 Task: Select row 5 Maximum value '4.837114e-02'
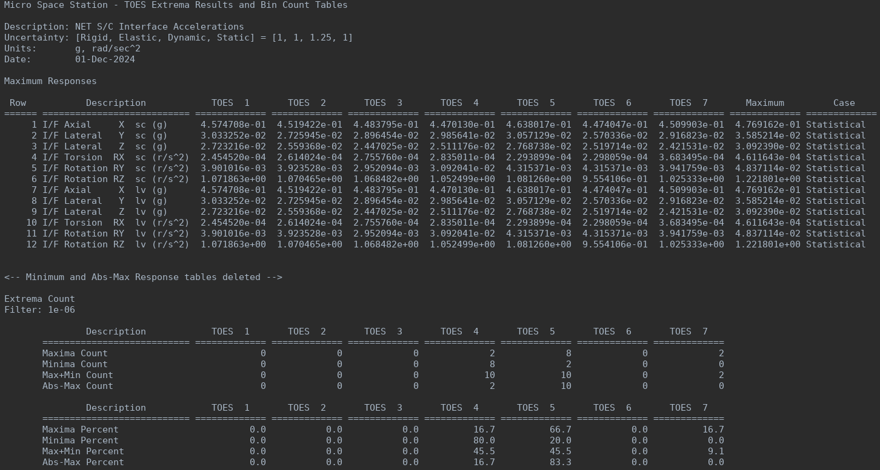click(768, 168)
